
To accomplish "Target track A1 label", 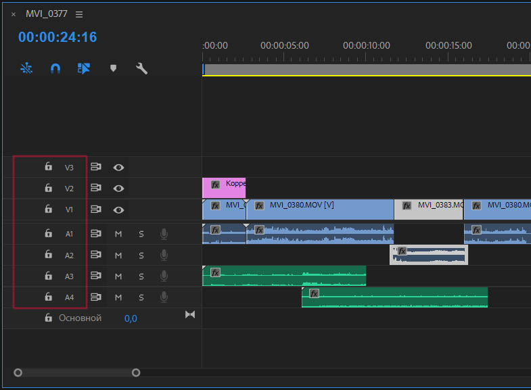I will (x=69, y=234).
